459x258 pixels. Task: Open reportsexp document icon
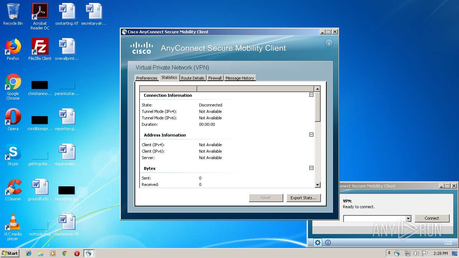point(67,120)
